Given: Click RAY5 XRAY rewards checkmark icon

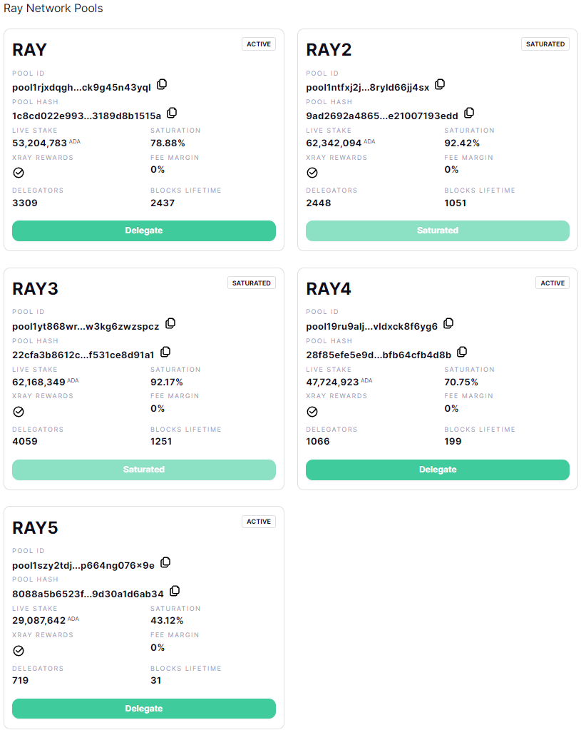Looking at the screenshot, I should pyautogui.click(x=19, y=651).
